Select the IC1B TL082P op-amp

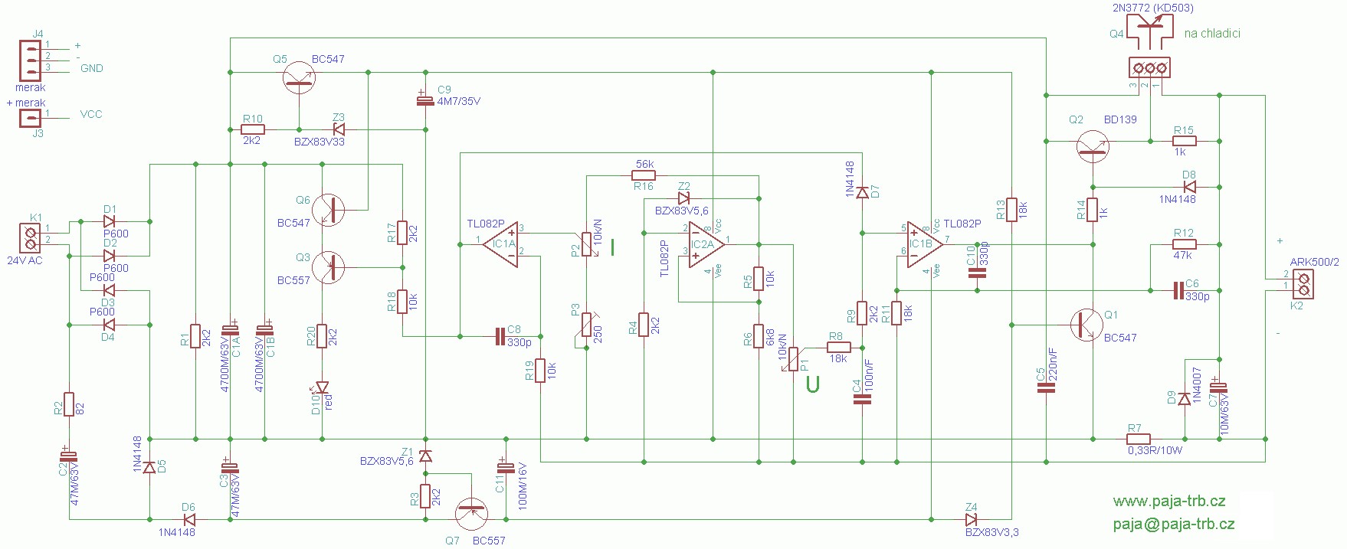click(x=923, y=244)
